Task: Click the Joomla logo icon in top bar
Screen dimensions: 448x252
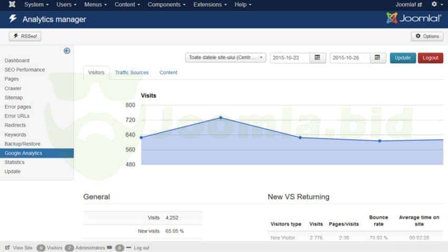Action: (12, 5)
